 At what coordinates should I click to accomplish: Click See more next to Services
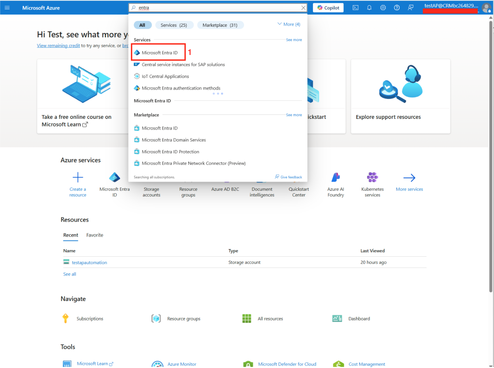[x=294, y=40]
